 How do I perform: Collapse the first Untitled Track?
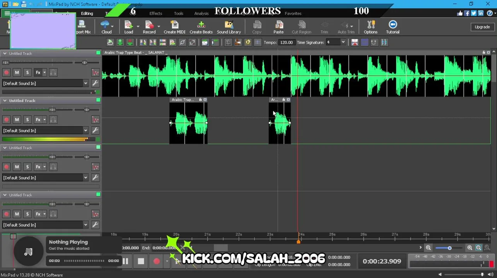pyautogui.click(x=5, y=53)
